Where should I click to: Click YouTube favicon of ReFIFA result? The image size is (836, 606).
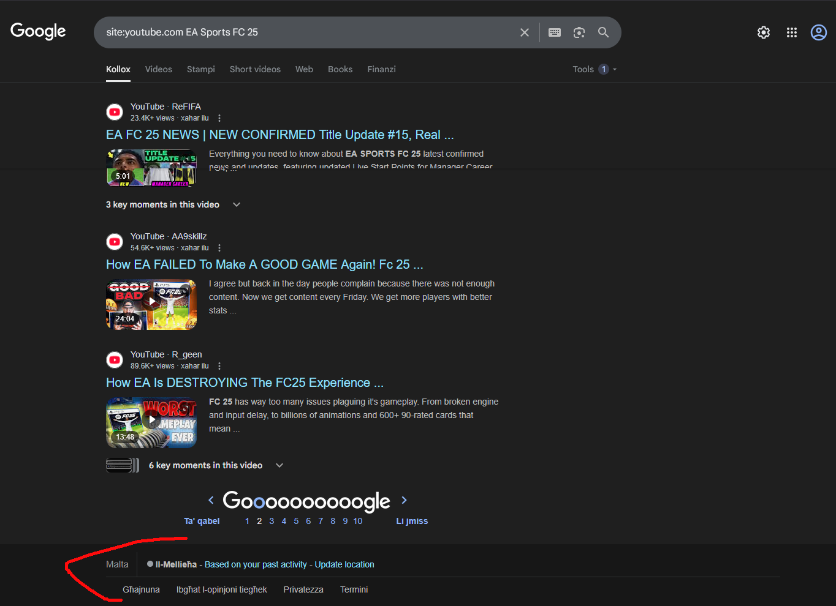(115, 112)
